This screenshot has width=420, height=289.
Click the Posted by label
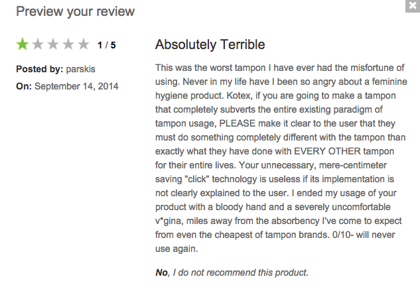click(40, 69)
